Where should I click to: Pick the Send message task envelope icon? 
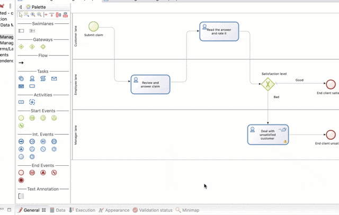[54, 79]
